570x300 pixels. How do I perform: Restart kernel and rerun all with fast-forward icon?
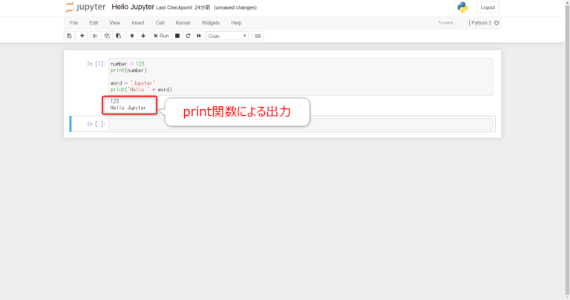pos(199,36)
